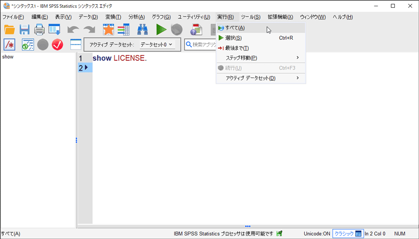
Task: Click the dashed window split icon
Action: click(75, 45)
